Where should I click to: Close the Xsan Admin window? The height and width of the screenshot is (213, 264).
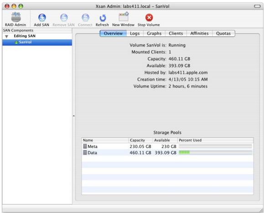(7, 6)
